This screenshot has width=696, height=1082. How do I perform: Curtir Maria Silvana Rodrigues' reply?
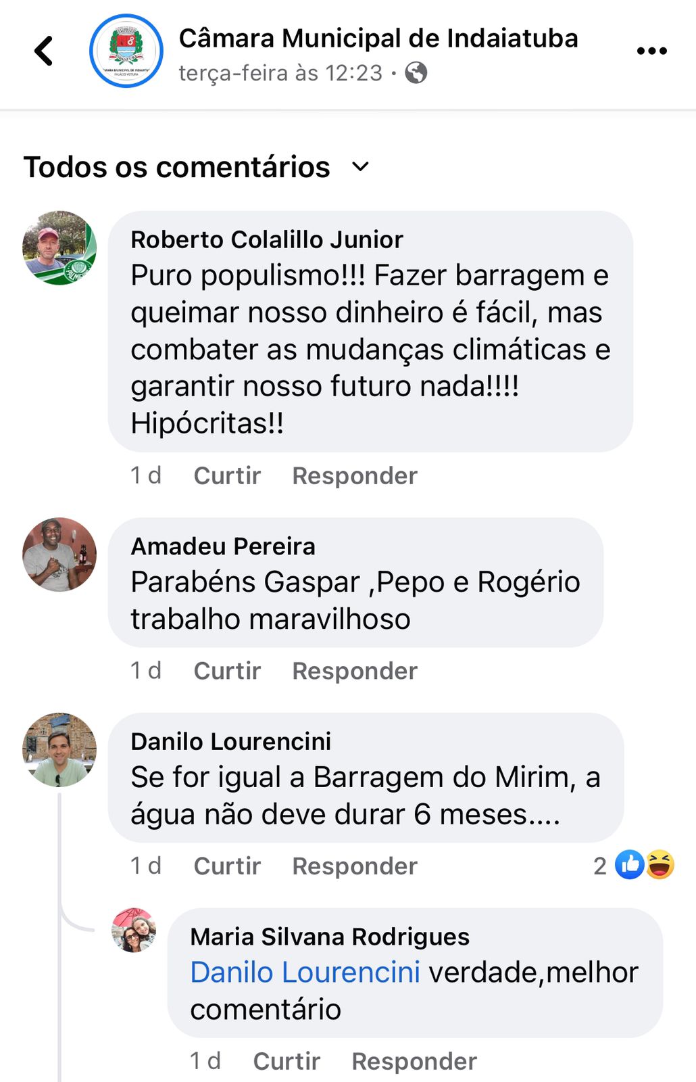[x=287, y=1061]
